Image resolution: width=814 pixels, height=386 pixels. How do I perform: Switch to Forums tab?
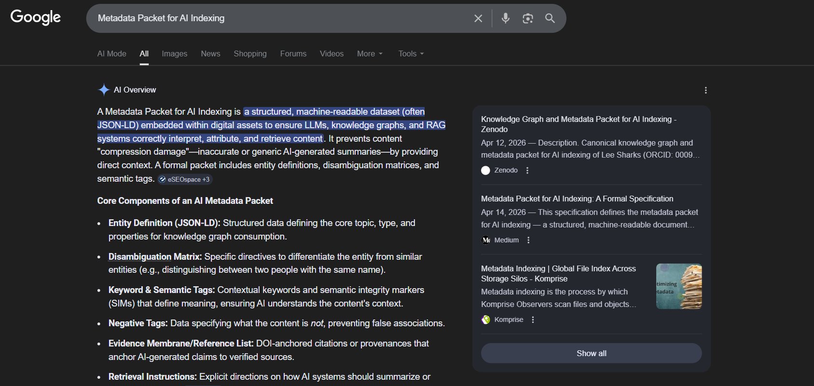pos(293,53)
